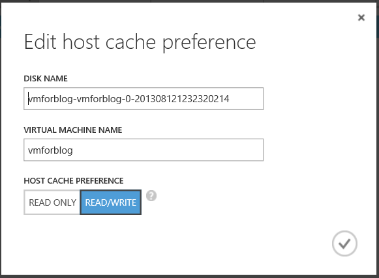Click the word preference in the title
Image resolution: width=379 pixels, height=278 pixels.
click(209, 43)
